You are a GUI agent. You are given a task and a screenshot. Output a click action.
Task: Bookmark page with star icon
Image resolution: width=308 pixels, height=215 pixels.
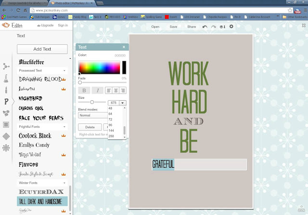[x=290, y=10]
